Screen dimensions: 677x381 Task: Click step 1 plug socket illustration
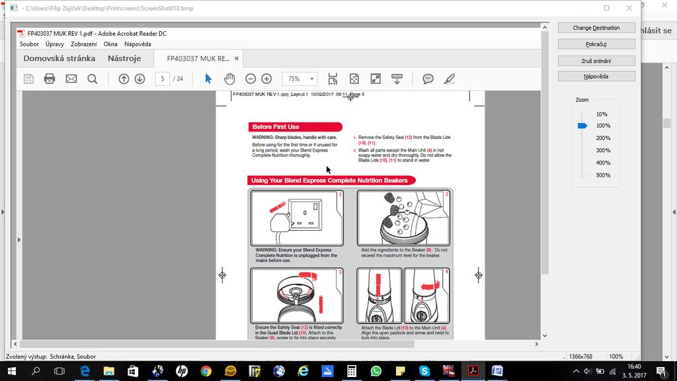(297, 218)
